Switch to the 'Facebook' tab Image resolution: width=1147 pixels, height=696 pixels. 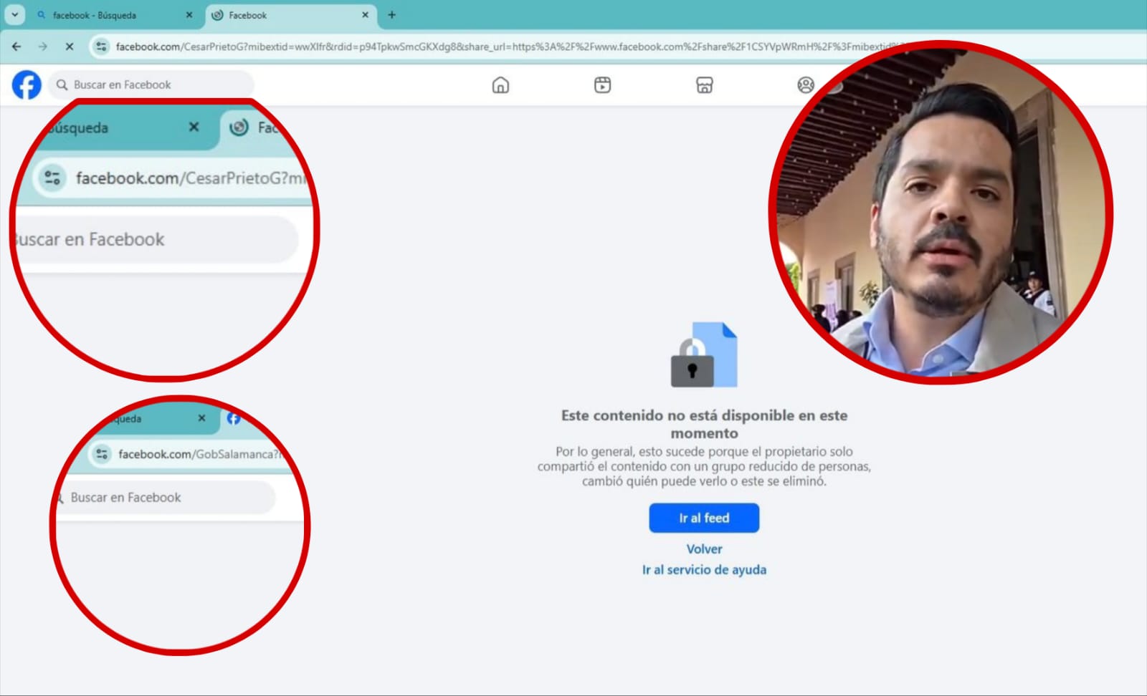click(287, 14)
